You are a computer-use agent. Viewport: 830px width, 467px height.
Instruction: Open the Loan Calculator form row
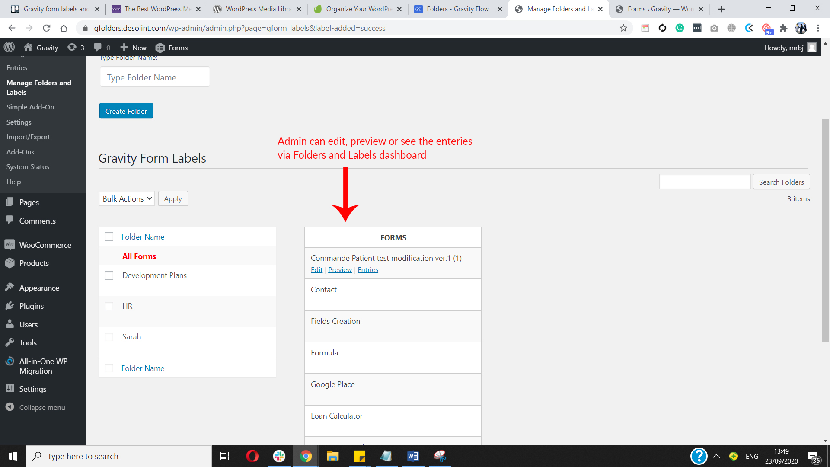[x=393, y=421]
